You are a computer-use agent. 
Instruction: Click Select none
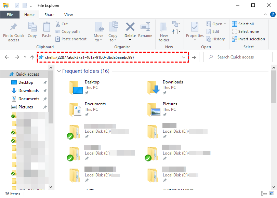click(246, 31)
